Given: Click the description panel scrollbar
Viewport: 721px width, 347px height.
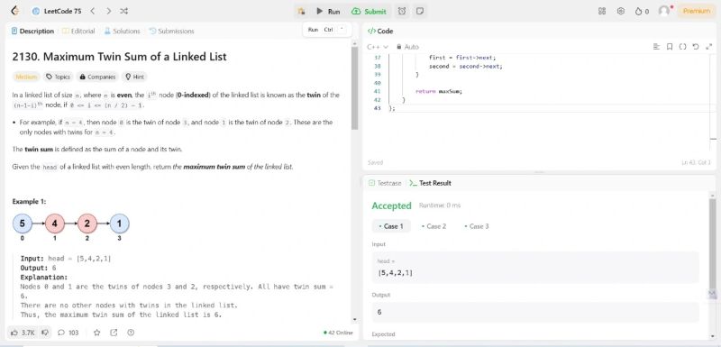Looking at the screenshot, I should 354,87.
